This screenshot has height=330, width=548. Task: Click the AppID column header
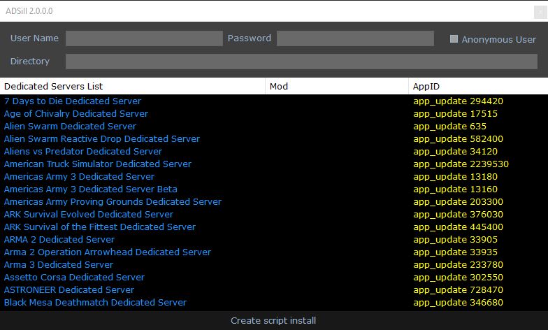[x=426, y=86]
